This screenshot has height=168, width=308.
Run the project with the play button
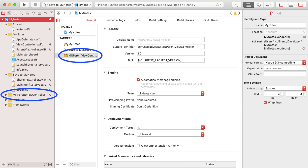pyautogui.click(x=24, y=5)
